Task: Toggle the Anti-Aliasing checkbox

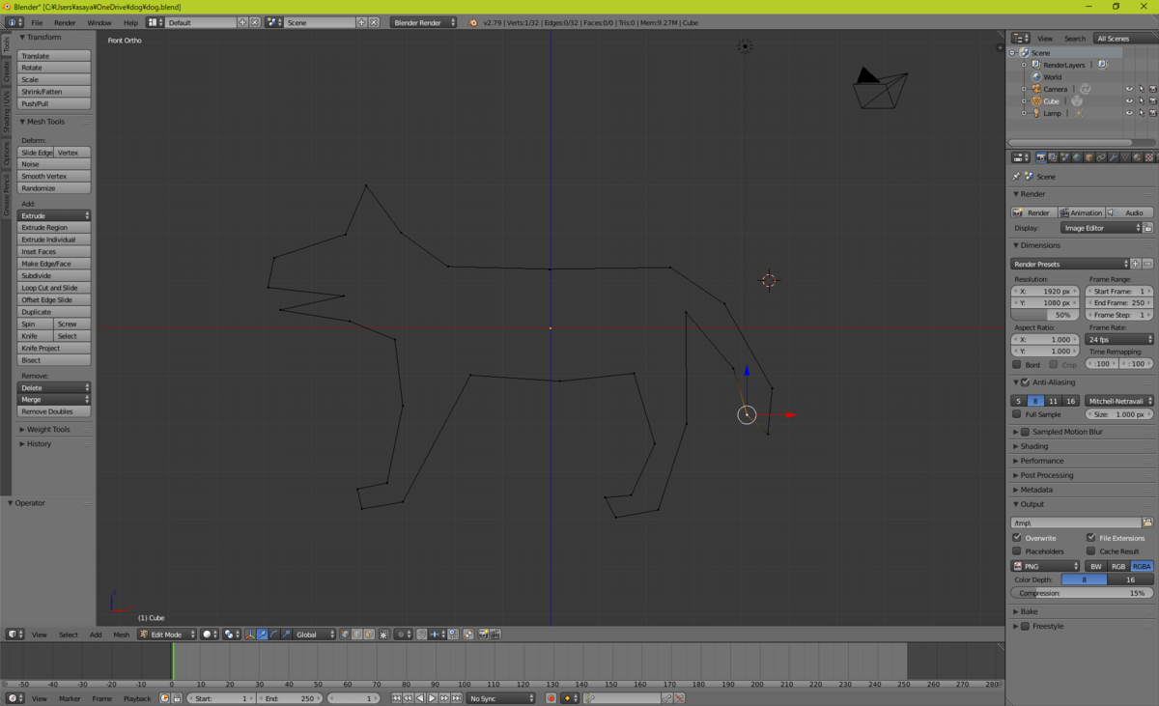Action: point(1026,382)
